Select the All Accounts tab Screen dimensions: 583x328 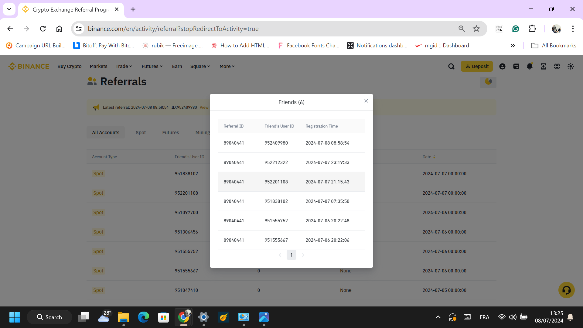[106, 132]
